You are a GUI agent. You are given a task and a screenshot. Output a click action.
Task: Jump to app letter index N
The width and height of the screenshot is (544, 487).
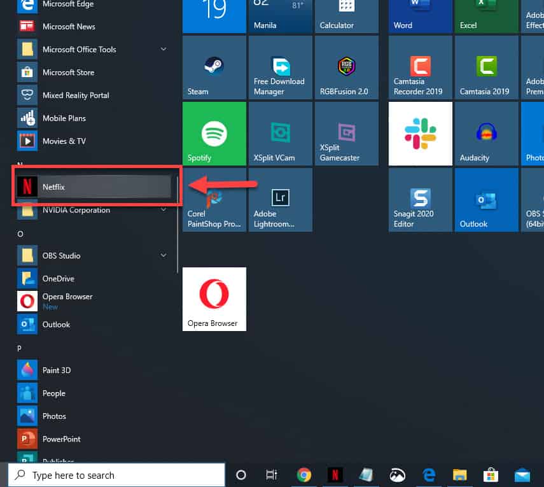[x=20, y=165]
